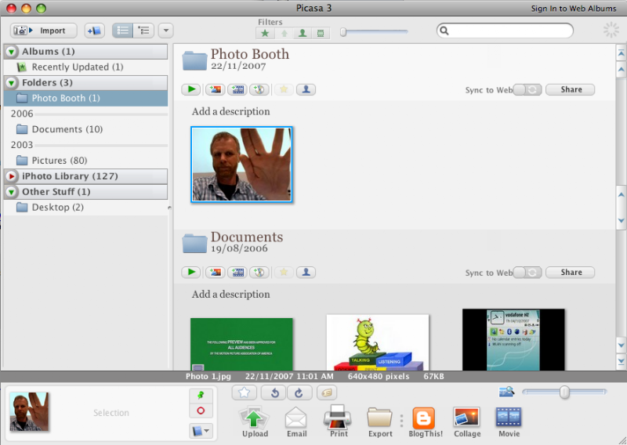Create photo collage for Documents folder
Viewport: 627px width, 445px height.
coord(215,273)
